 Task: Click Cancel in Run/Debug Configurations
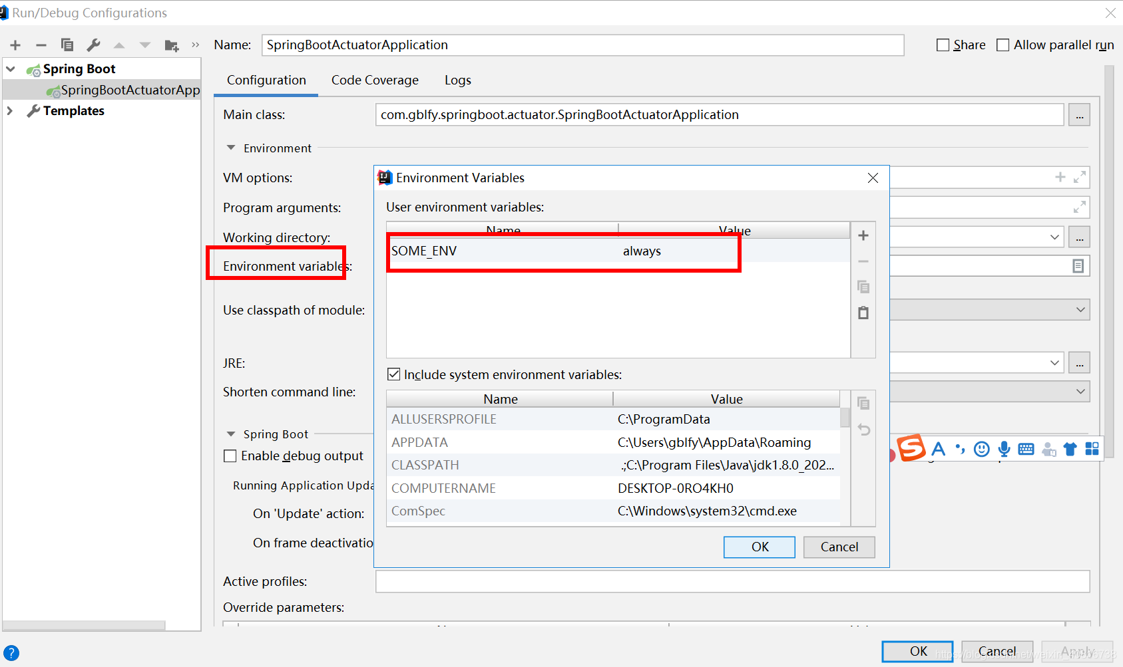pyautogui.click(x=997, y=651)
